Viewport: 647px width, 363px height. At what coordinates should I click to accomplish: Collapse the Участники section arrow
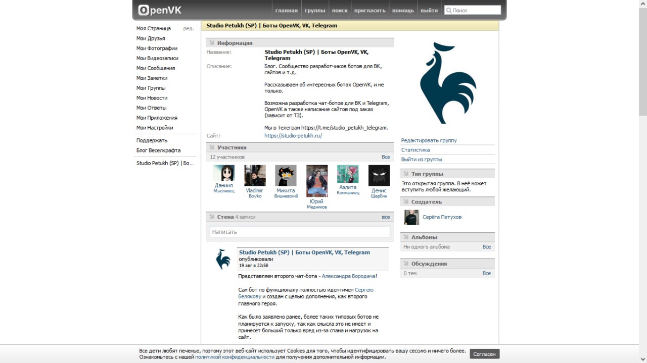[212, 147]
